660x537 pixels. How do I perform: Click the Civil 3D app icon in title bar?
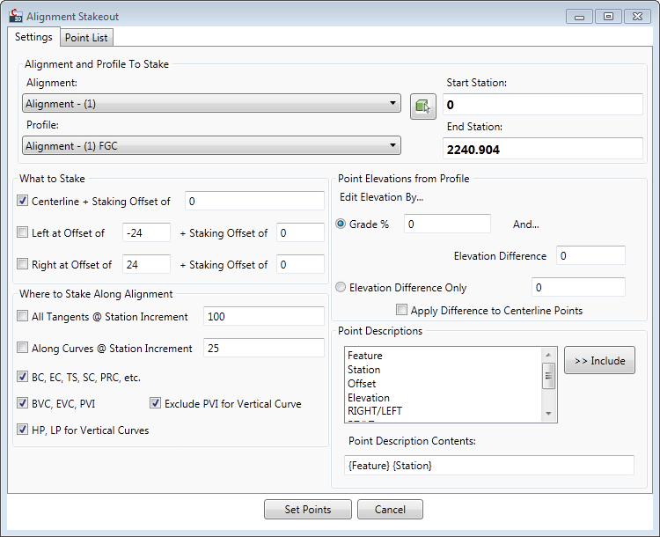click(x=15, y=16)
